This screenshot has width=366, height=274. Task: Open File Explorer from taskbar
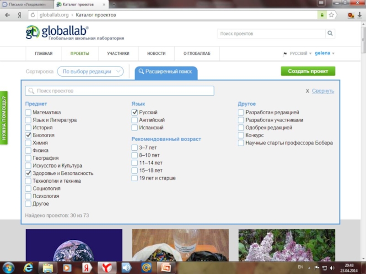pyautogui.click(x=48, y=268)
